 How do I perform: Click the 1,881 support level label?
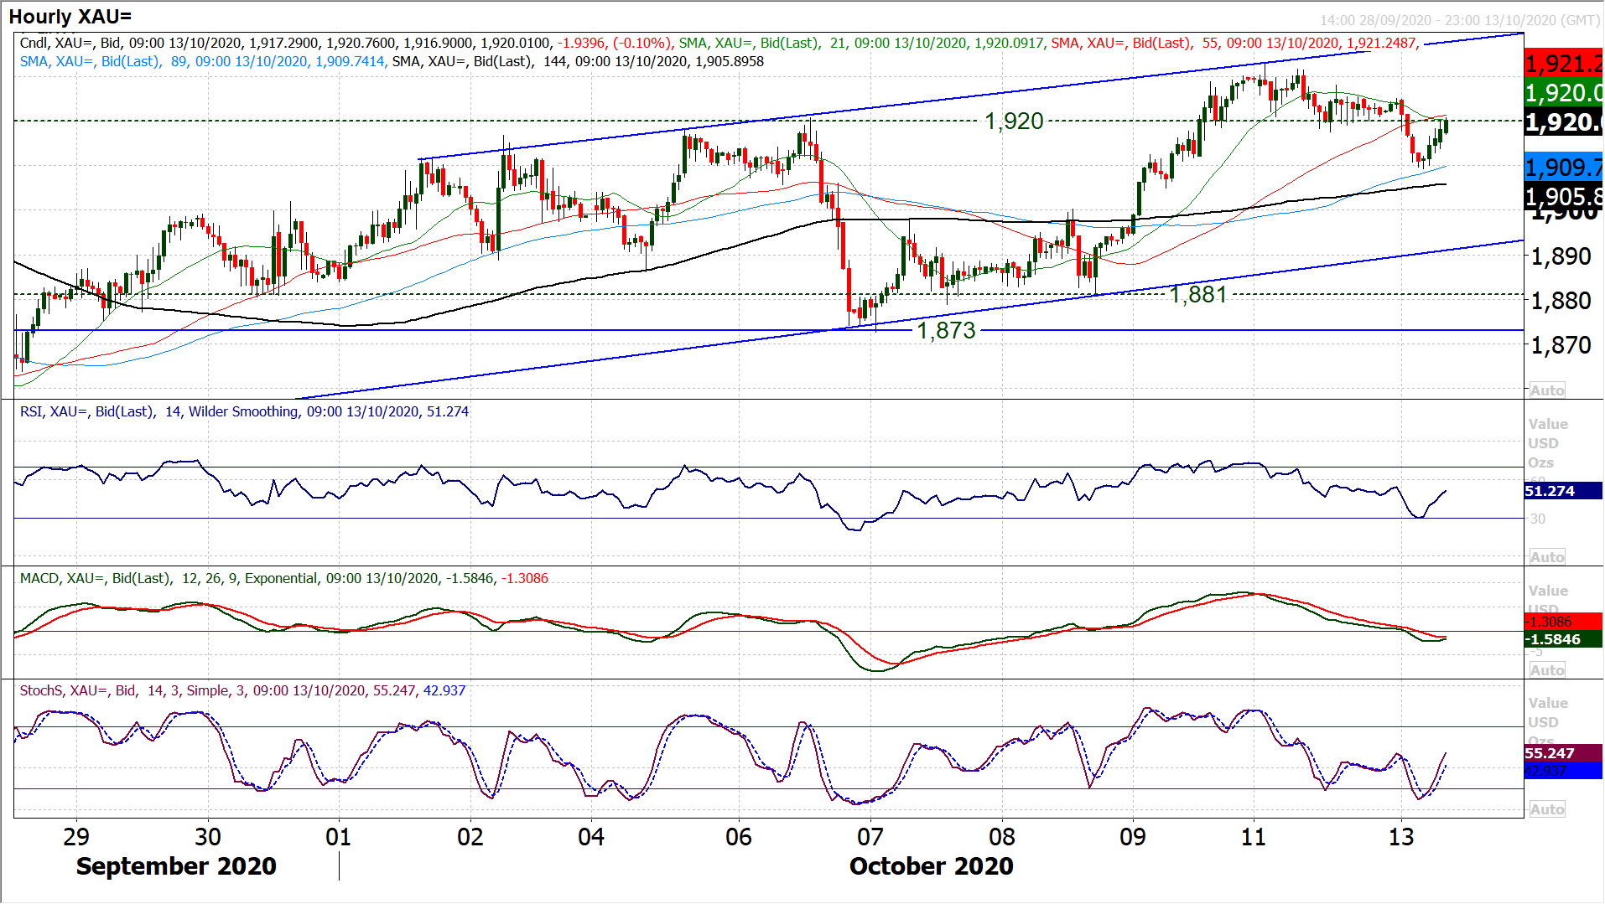point(1198,294)
